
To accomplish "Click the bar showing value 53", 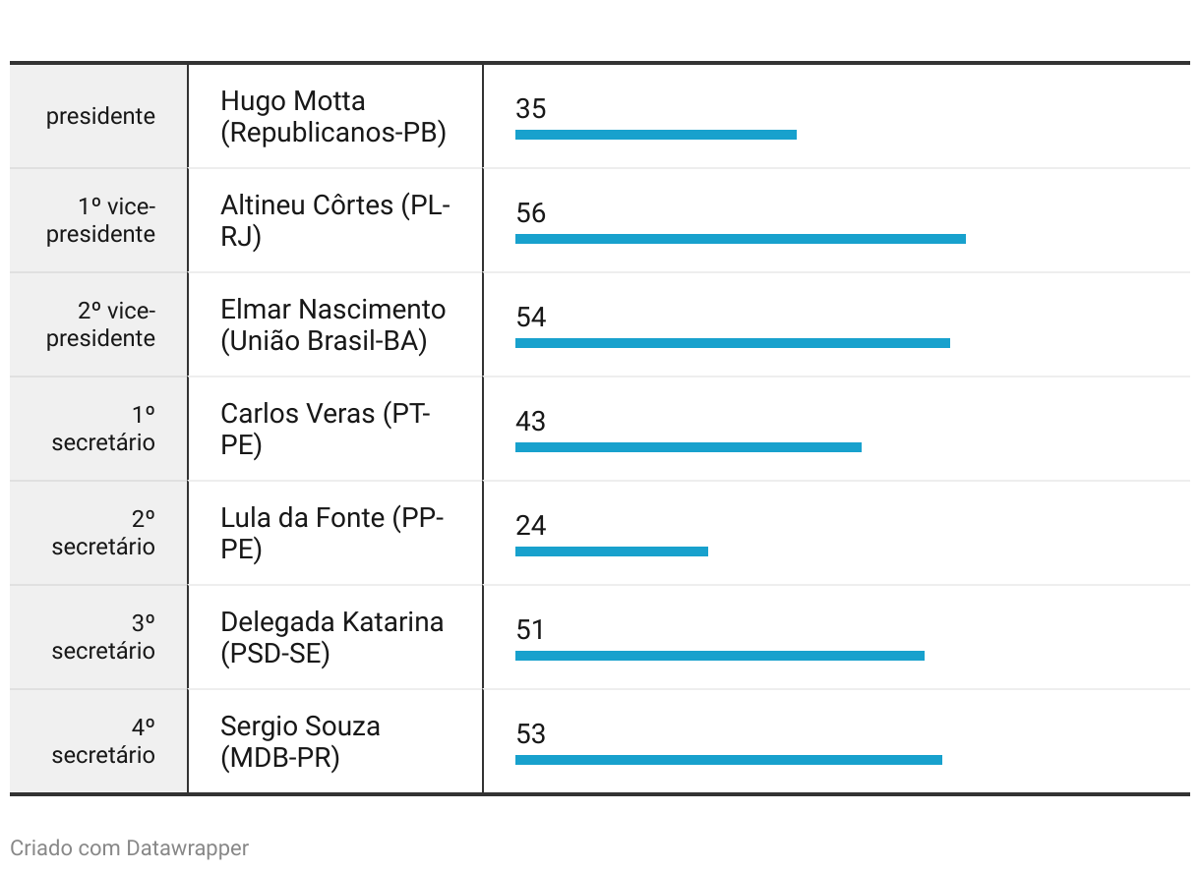I will [x=729, y=760].
